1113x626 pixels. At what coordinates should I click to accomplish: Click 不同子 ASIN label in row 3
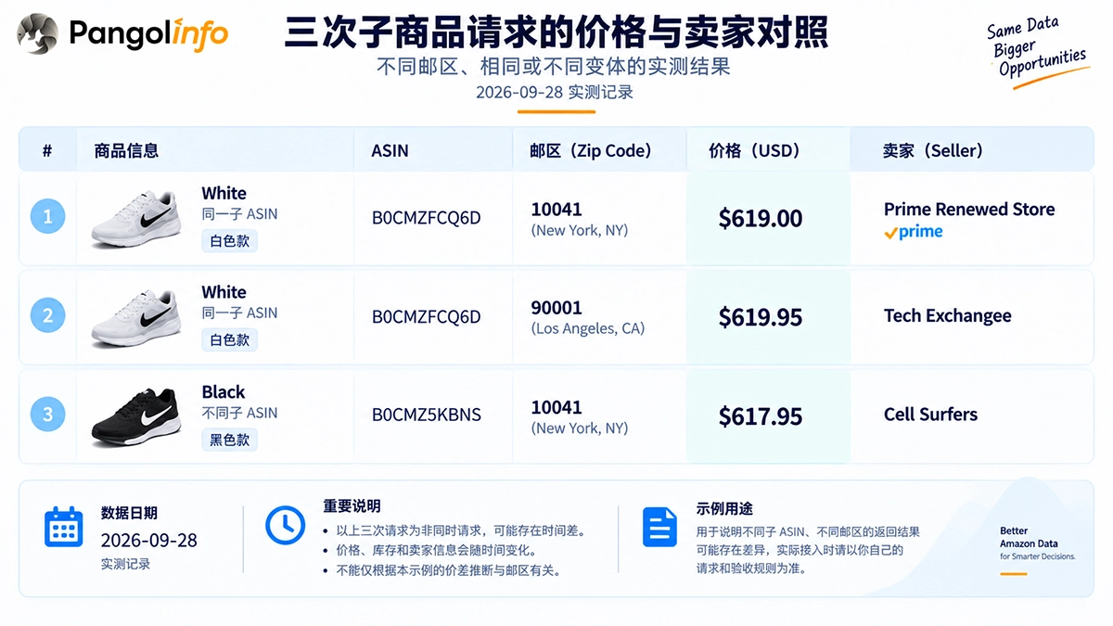point(239,413)
